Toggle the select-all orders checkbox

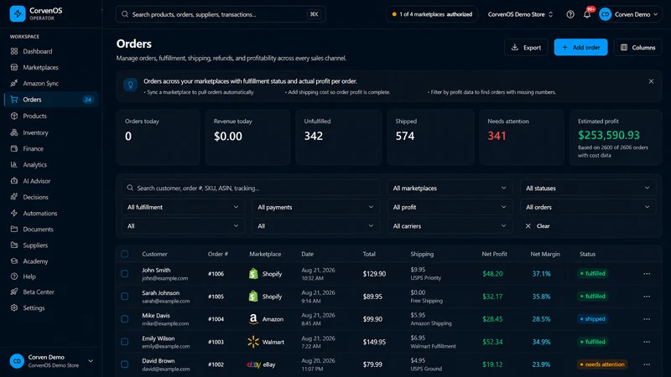pyautogui.click(x=124, y=254)
